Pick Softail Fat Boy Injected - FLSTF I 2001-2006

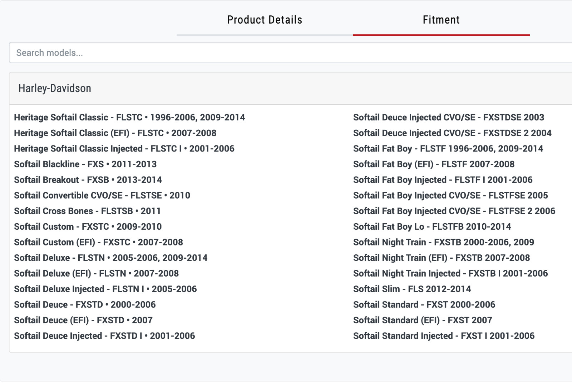tap(443, 180)
